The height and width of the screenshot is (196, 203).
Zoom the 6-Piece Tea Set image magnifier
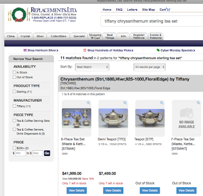coord(88,103)
